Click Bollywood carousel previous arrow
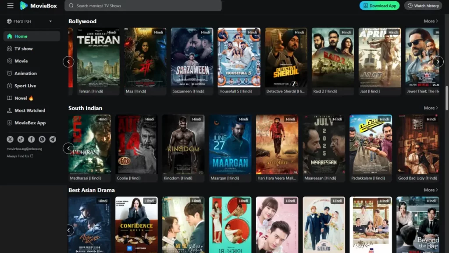Image resolution: width=449 pixels, height=253 pixels. (x=68, y=61)
